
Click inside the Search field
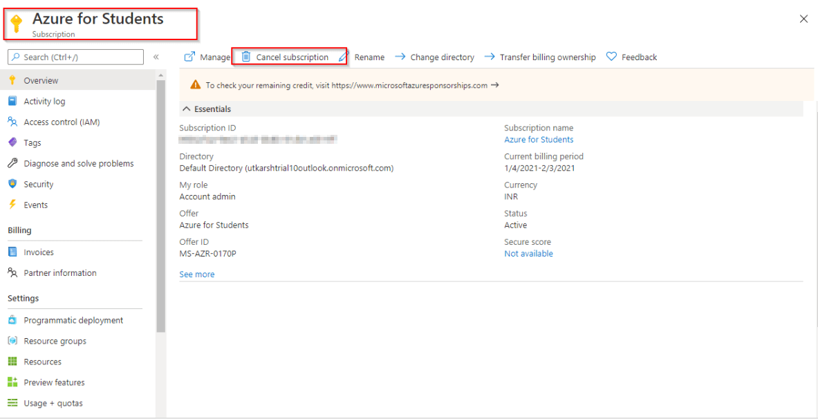(x=76, y=56)
